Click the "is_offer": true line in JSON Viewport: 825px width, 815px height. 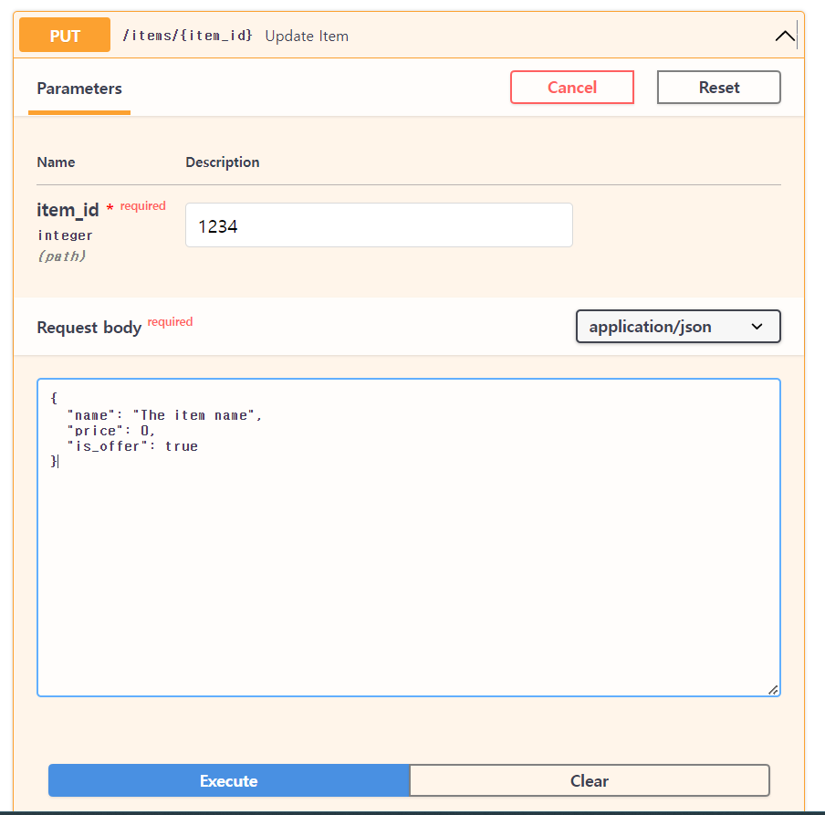point(132,446)
